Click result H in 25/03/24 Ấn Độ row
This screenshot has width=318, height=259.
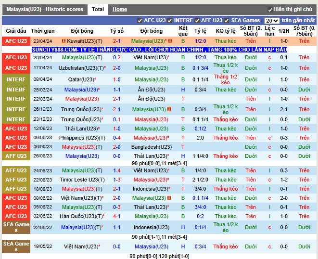tap(183, 90)
